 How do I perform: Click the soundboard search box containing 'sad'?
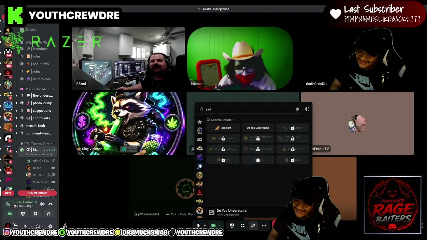point(250,109)
